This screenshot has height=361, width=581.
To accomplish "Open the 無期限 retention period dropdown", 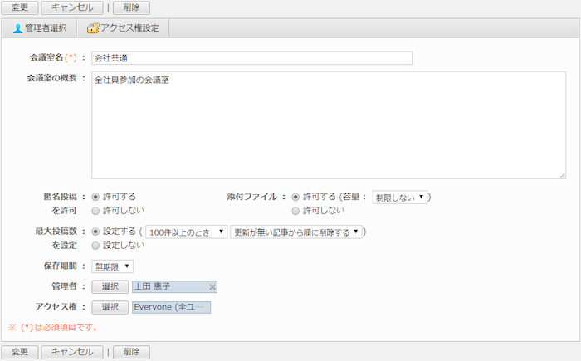I will point(112,266).
